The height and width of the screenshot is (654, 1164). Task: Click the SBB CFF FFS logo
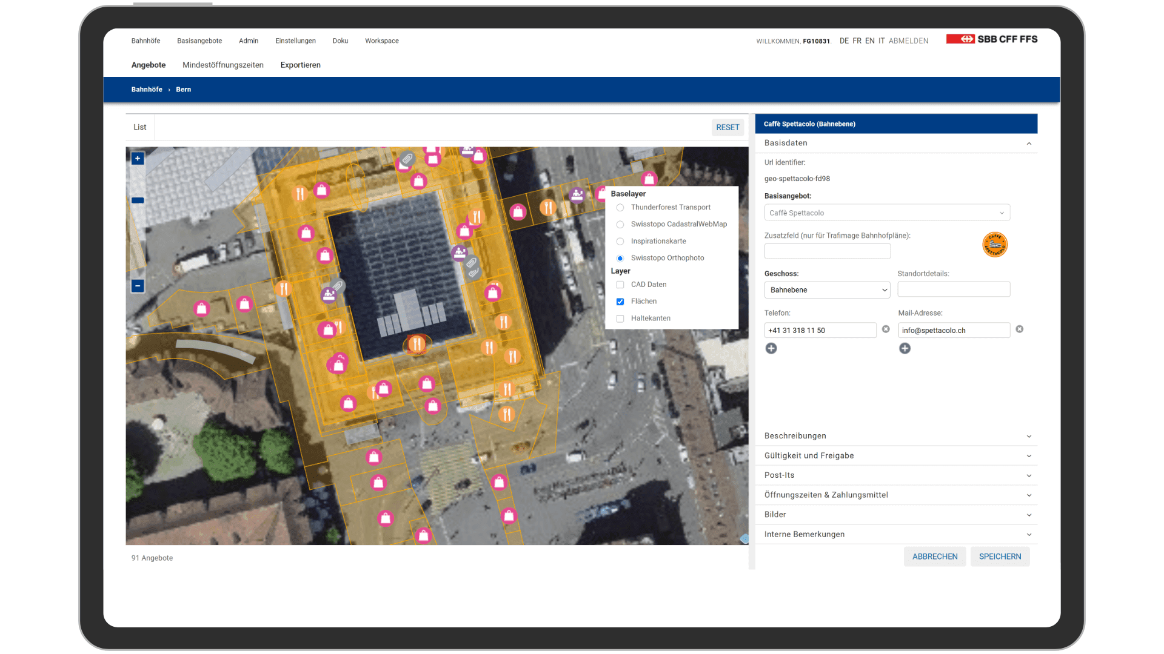click(x=992, y=39)
